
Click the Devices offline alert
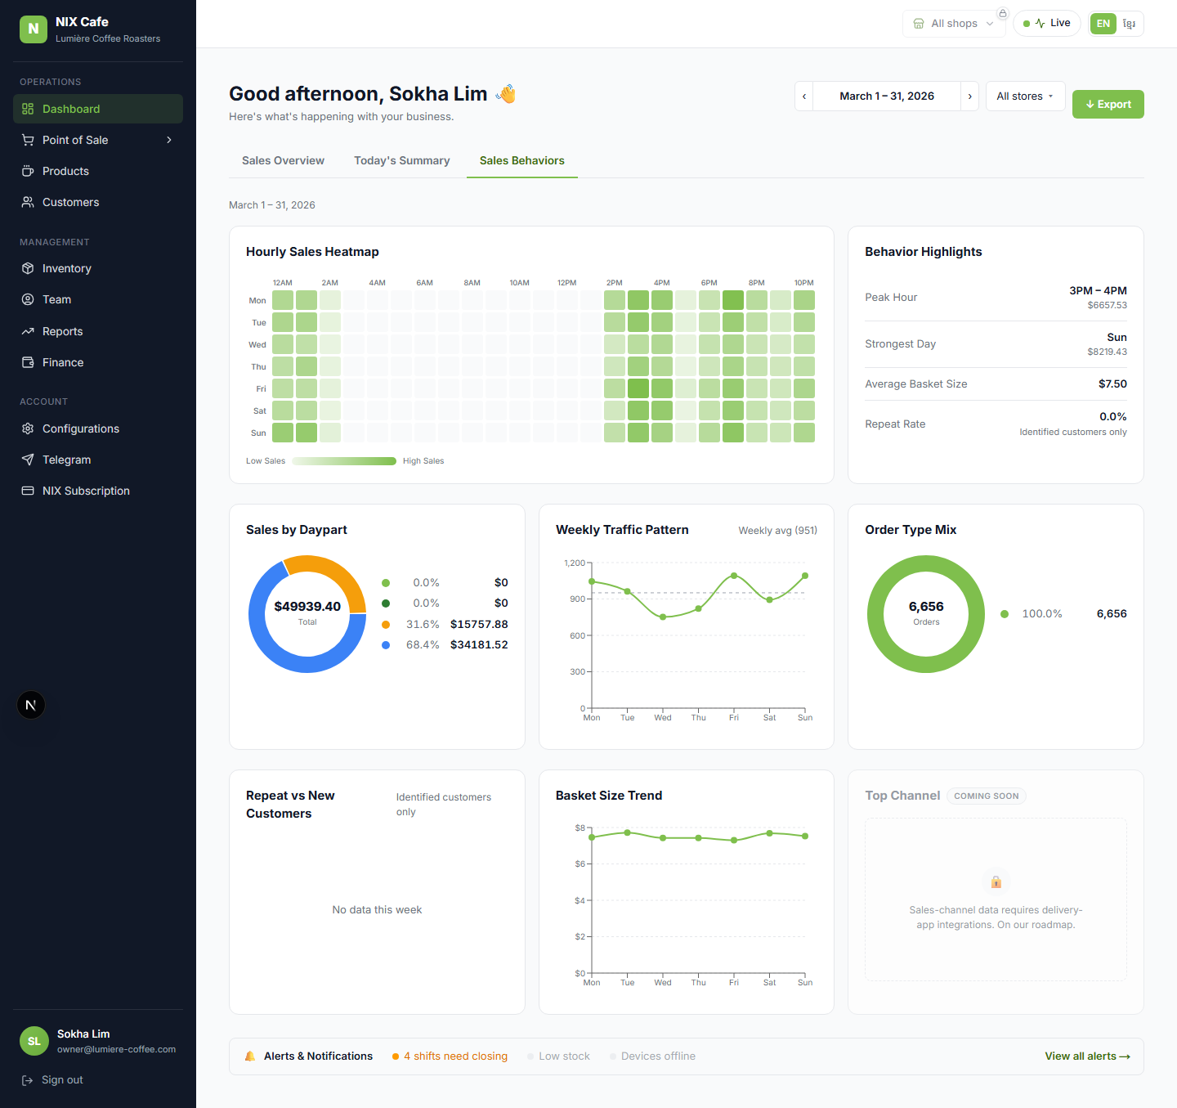point(653,1056)
